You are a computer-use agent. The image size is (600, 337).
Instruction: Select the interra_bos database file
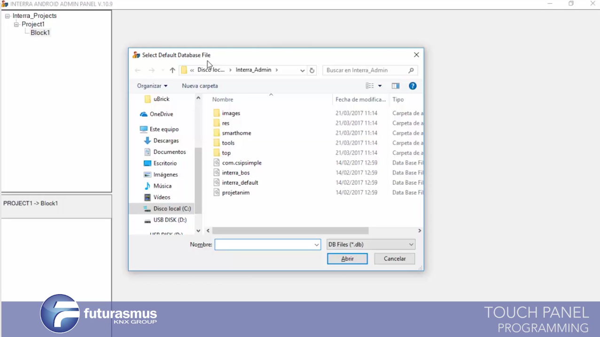point(236,173)
